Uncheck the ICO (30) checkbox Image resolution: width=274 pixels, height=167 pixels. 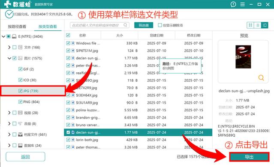(20, 80)
